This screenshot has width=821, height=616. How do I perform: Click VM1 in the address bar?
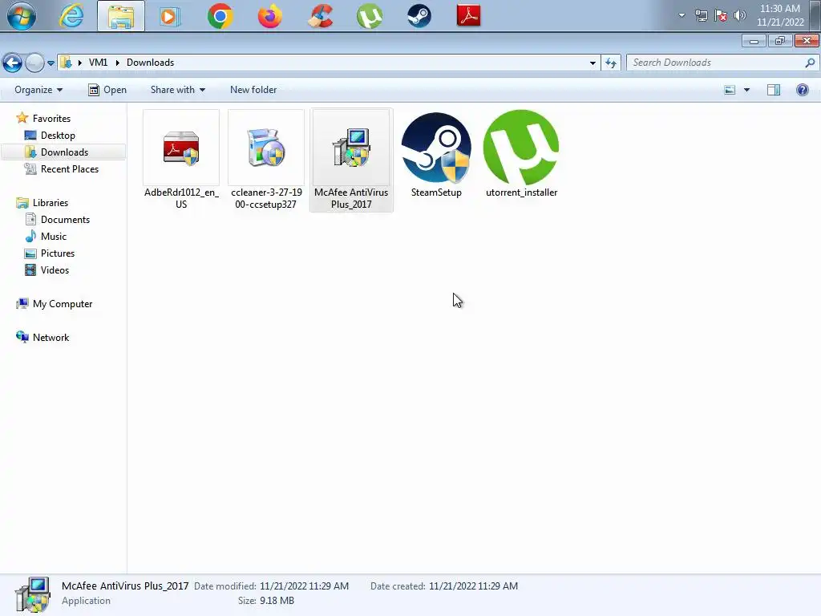pyautogui.click(x=98, y=63)
